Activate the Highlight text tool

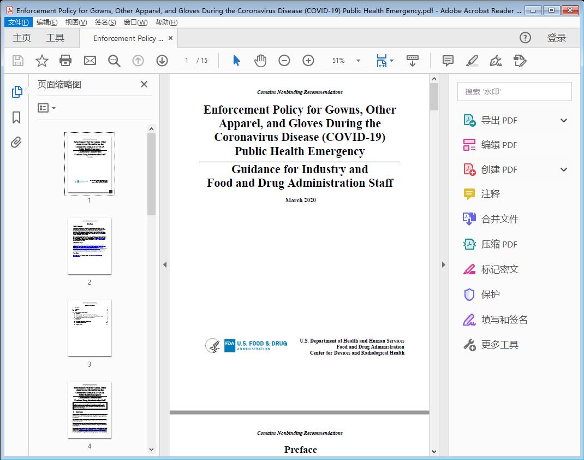(471, 61)
